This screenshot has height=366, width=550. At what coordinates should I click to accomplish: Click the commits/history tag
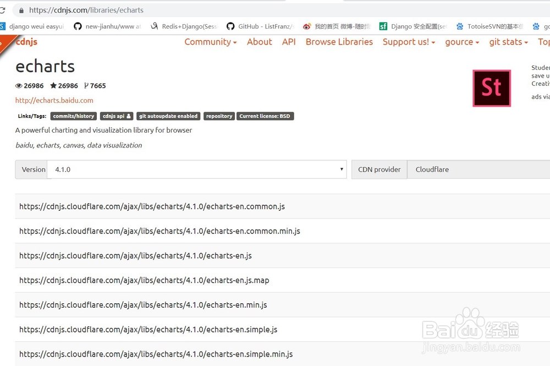pos(73,116)
